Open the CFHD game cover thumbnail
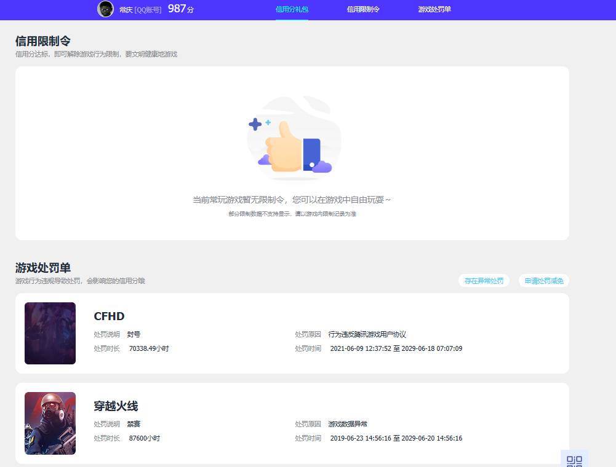The width and height of the screenshot is (616, 467). click(50, 333)
